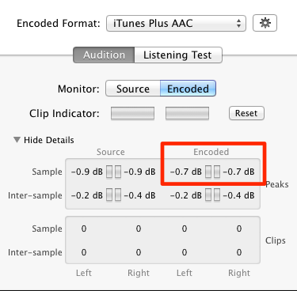297x291 pixels.
Task: Collapse the Hide Details disclosure triangle
Action: pos(17,140)
